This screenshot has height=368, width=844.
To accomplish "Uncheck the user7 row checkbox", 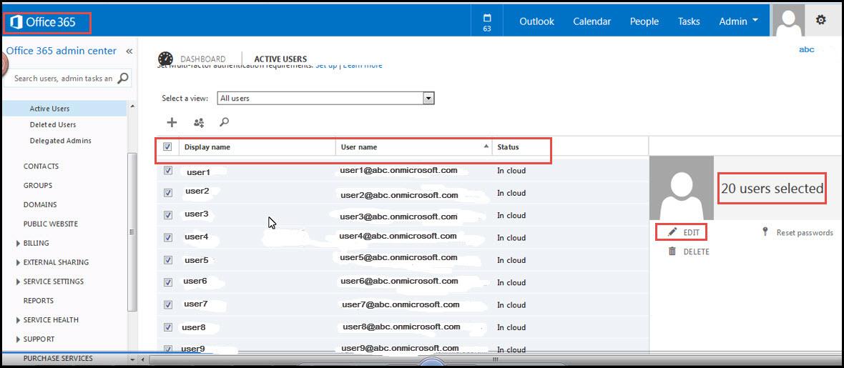I will [168, 304].
